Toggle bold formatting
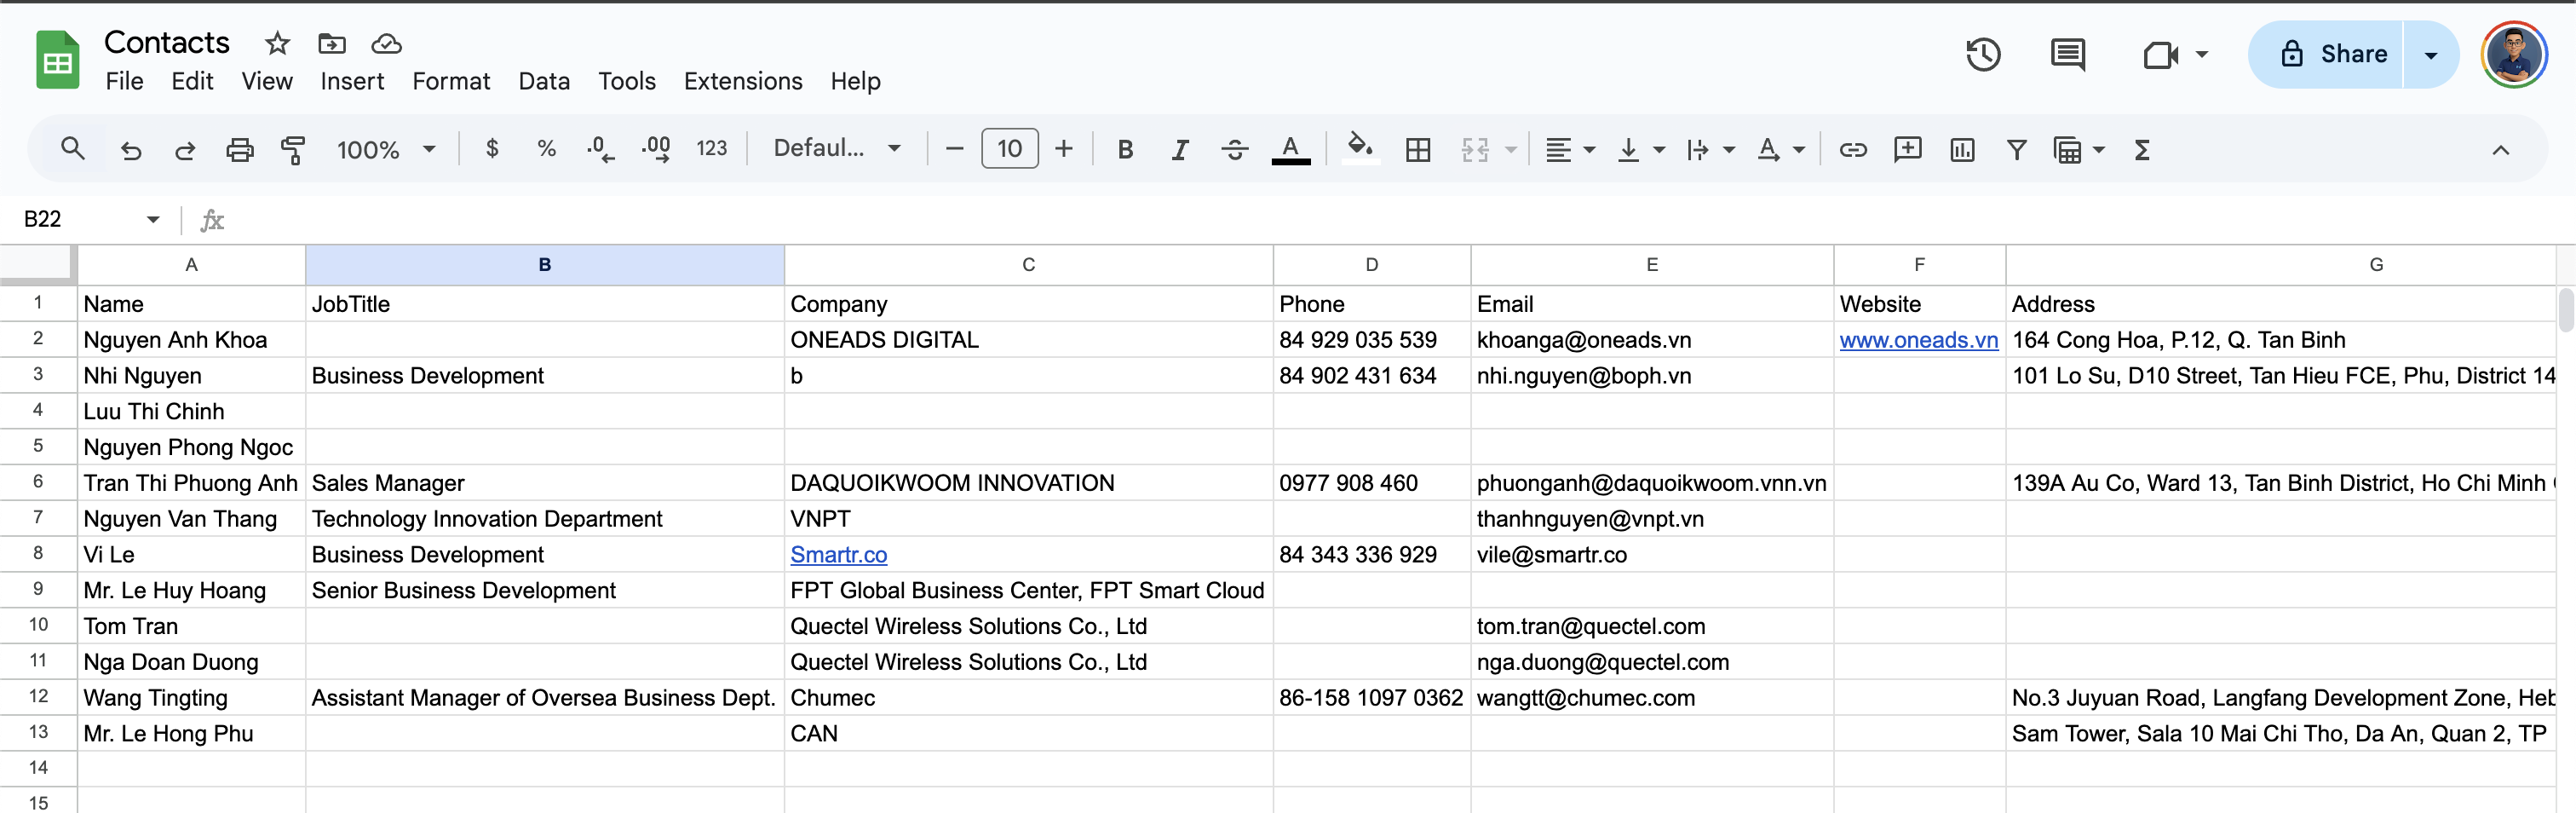The image size is (2576, 813). [1125, 150]
